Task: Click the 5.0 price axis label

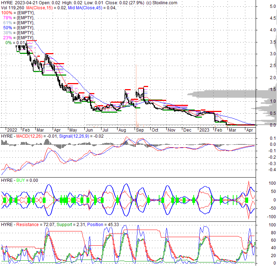Action: 273,6
